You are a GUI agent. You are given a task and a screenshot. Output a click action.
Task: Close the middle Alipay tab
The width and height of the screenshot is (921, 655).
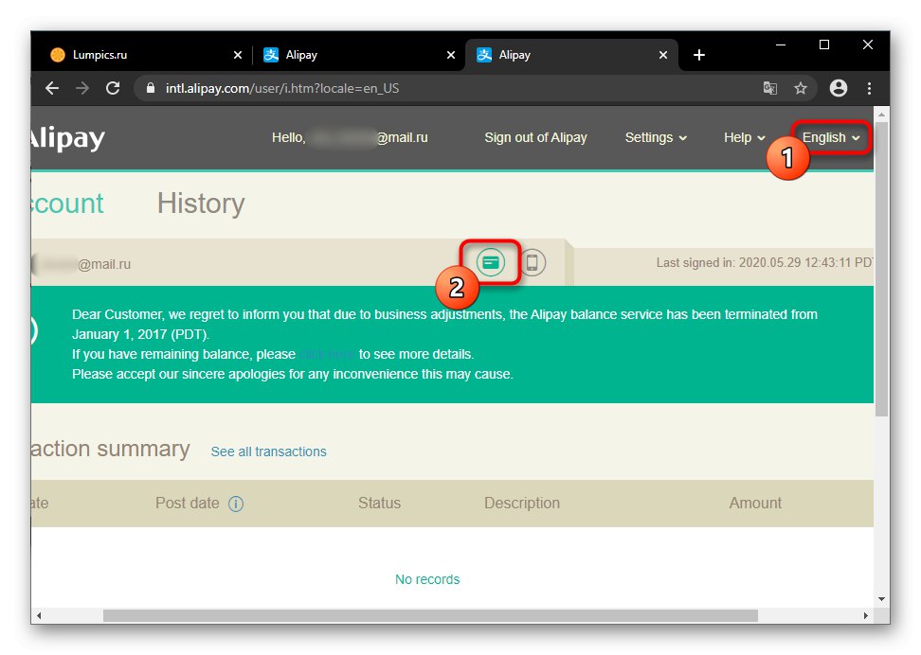[x=451, y=55]
